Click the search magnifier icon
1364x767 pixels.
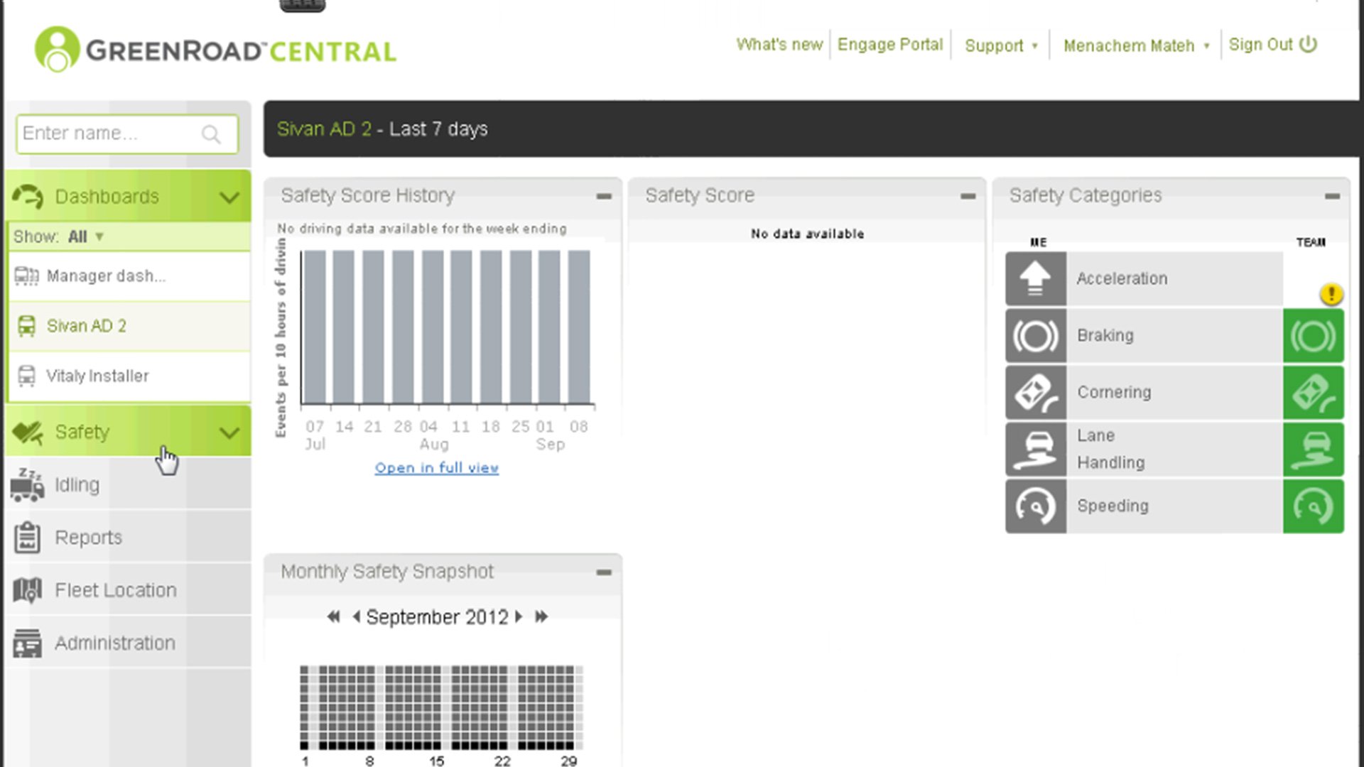[x=211, y=134]
